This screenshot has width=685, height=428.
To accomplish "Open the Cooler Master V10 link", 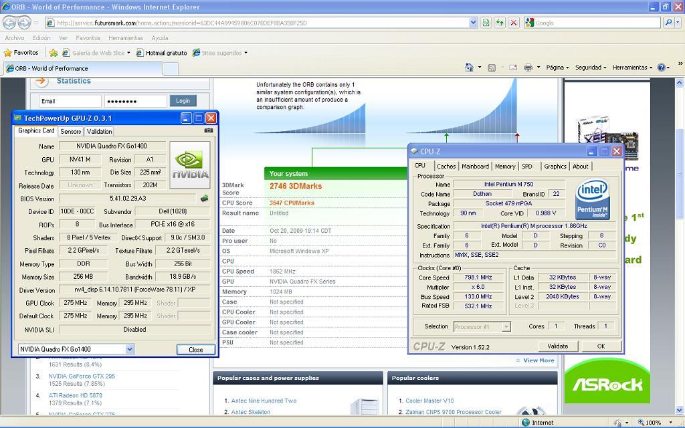I will tap(429, 401).
